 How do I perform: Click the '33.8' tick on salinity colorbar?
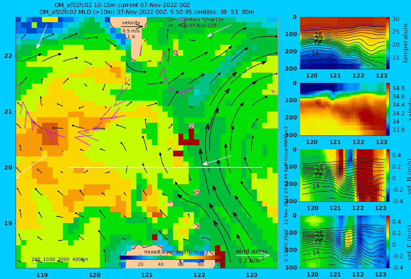(x=398, y=130)
